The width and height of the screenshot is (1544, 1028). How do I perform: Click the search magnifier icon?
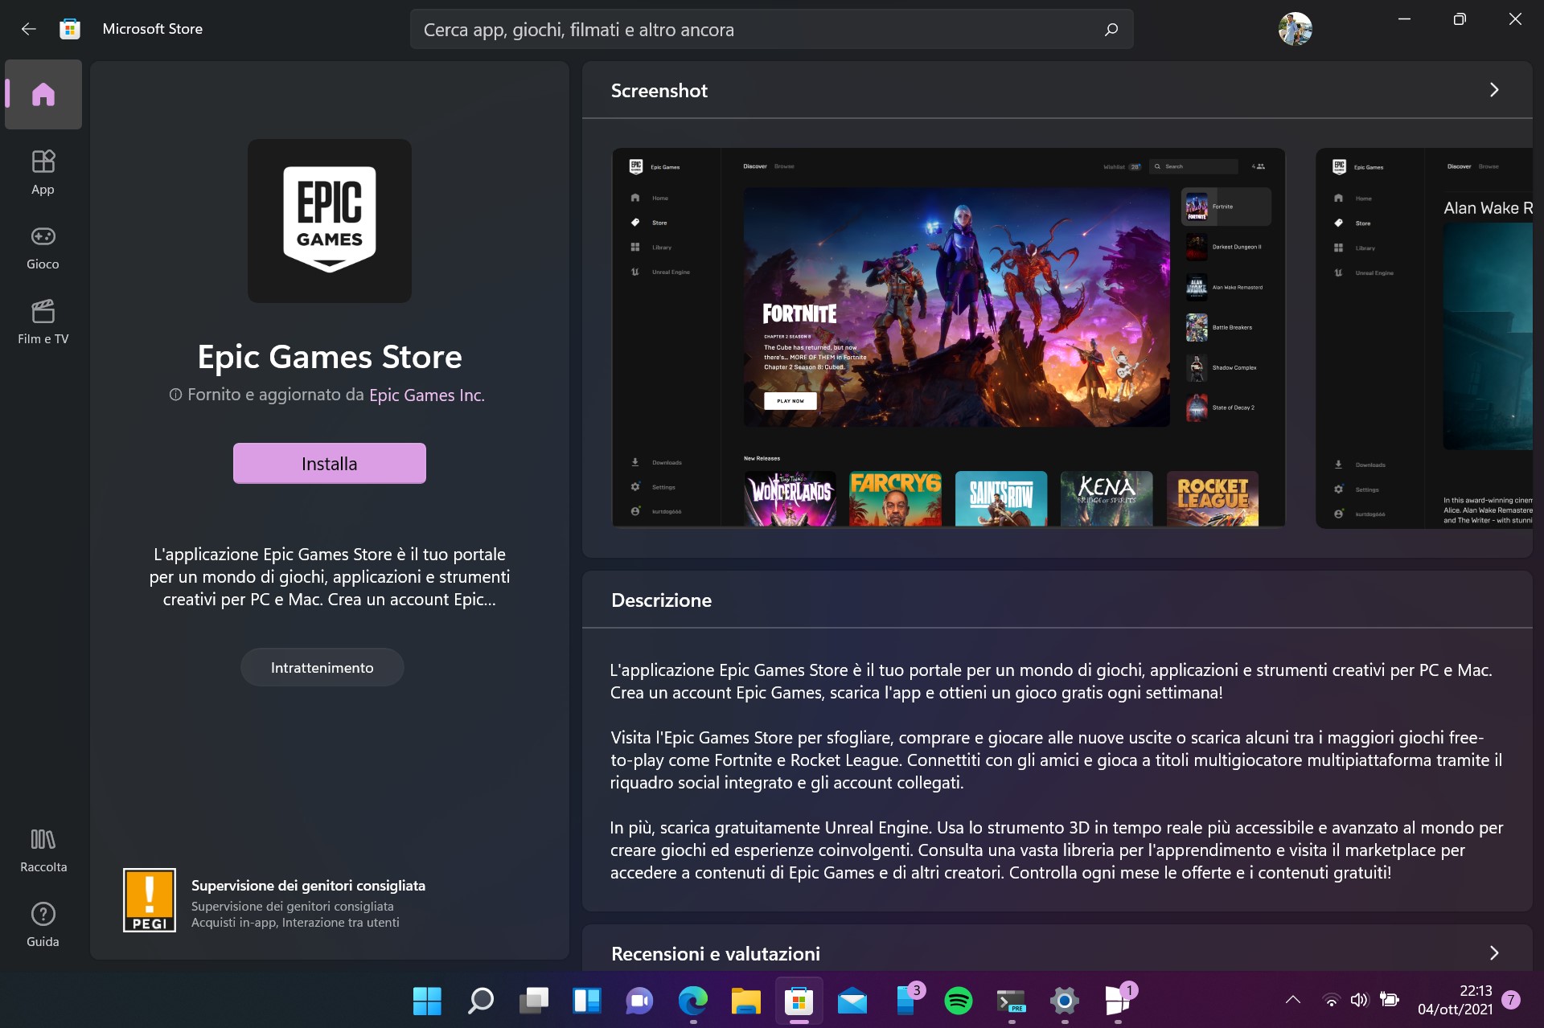pyautogui.click(x=1111, y=30)
